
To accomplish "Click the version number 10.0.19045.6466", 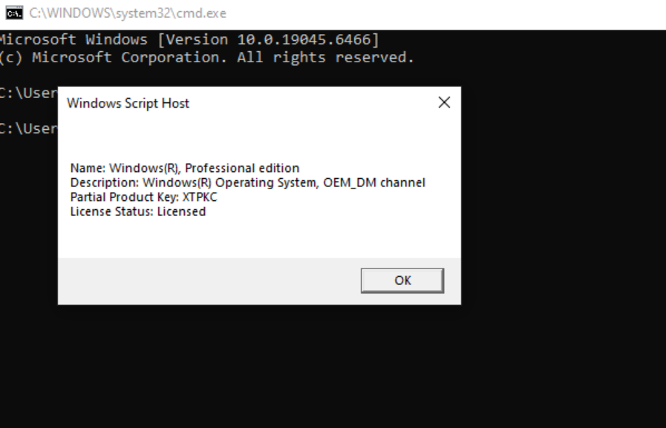I will click(x=308, y=39).
